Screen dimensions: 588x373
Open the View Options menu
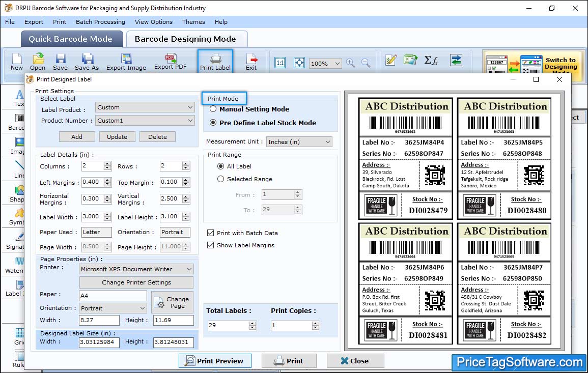pos(154,22)
